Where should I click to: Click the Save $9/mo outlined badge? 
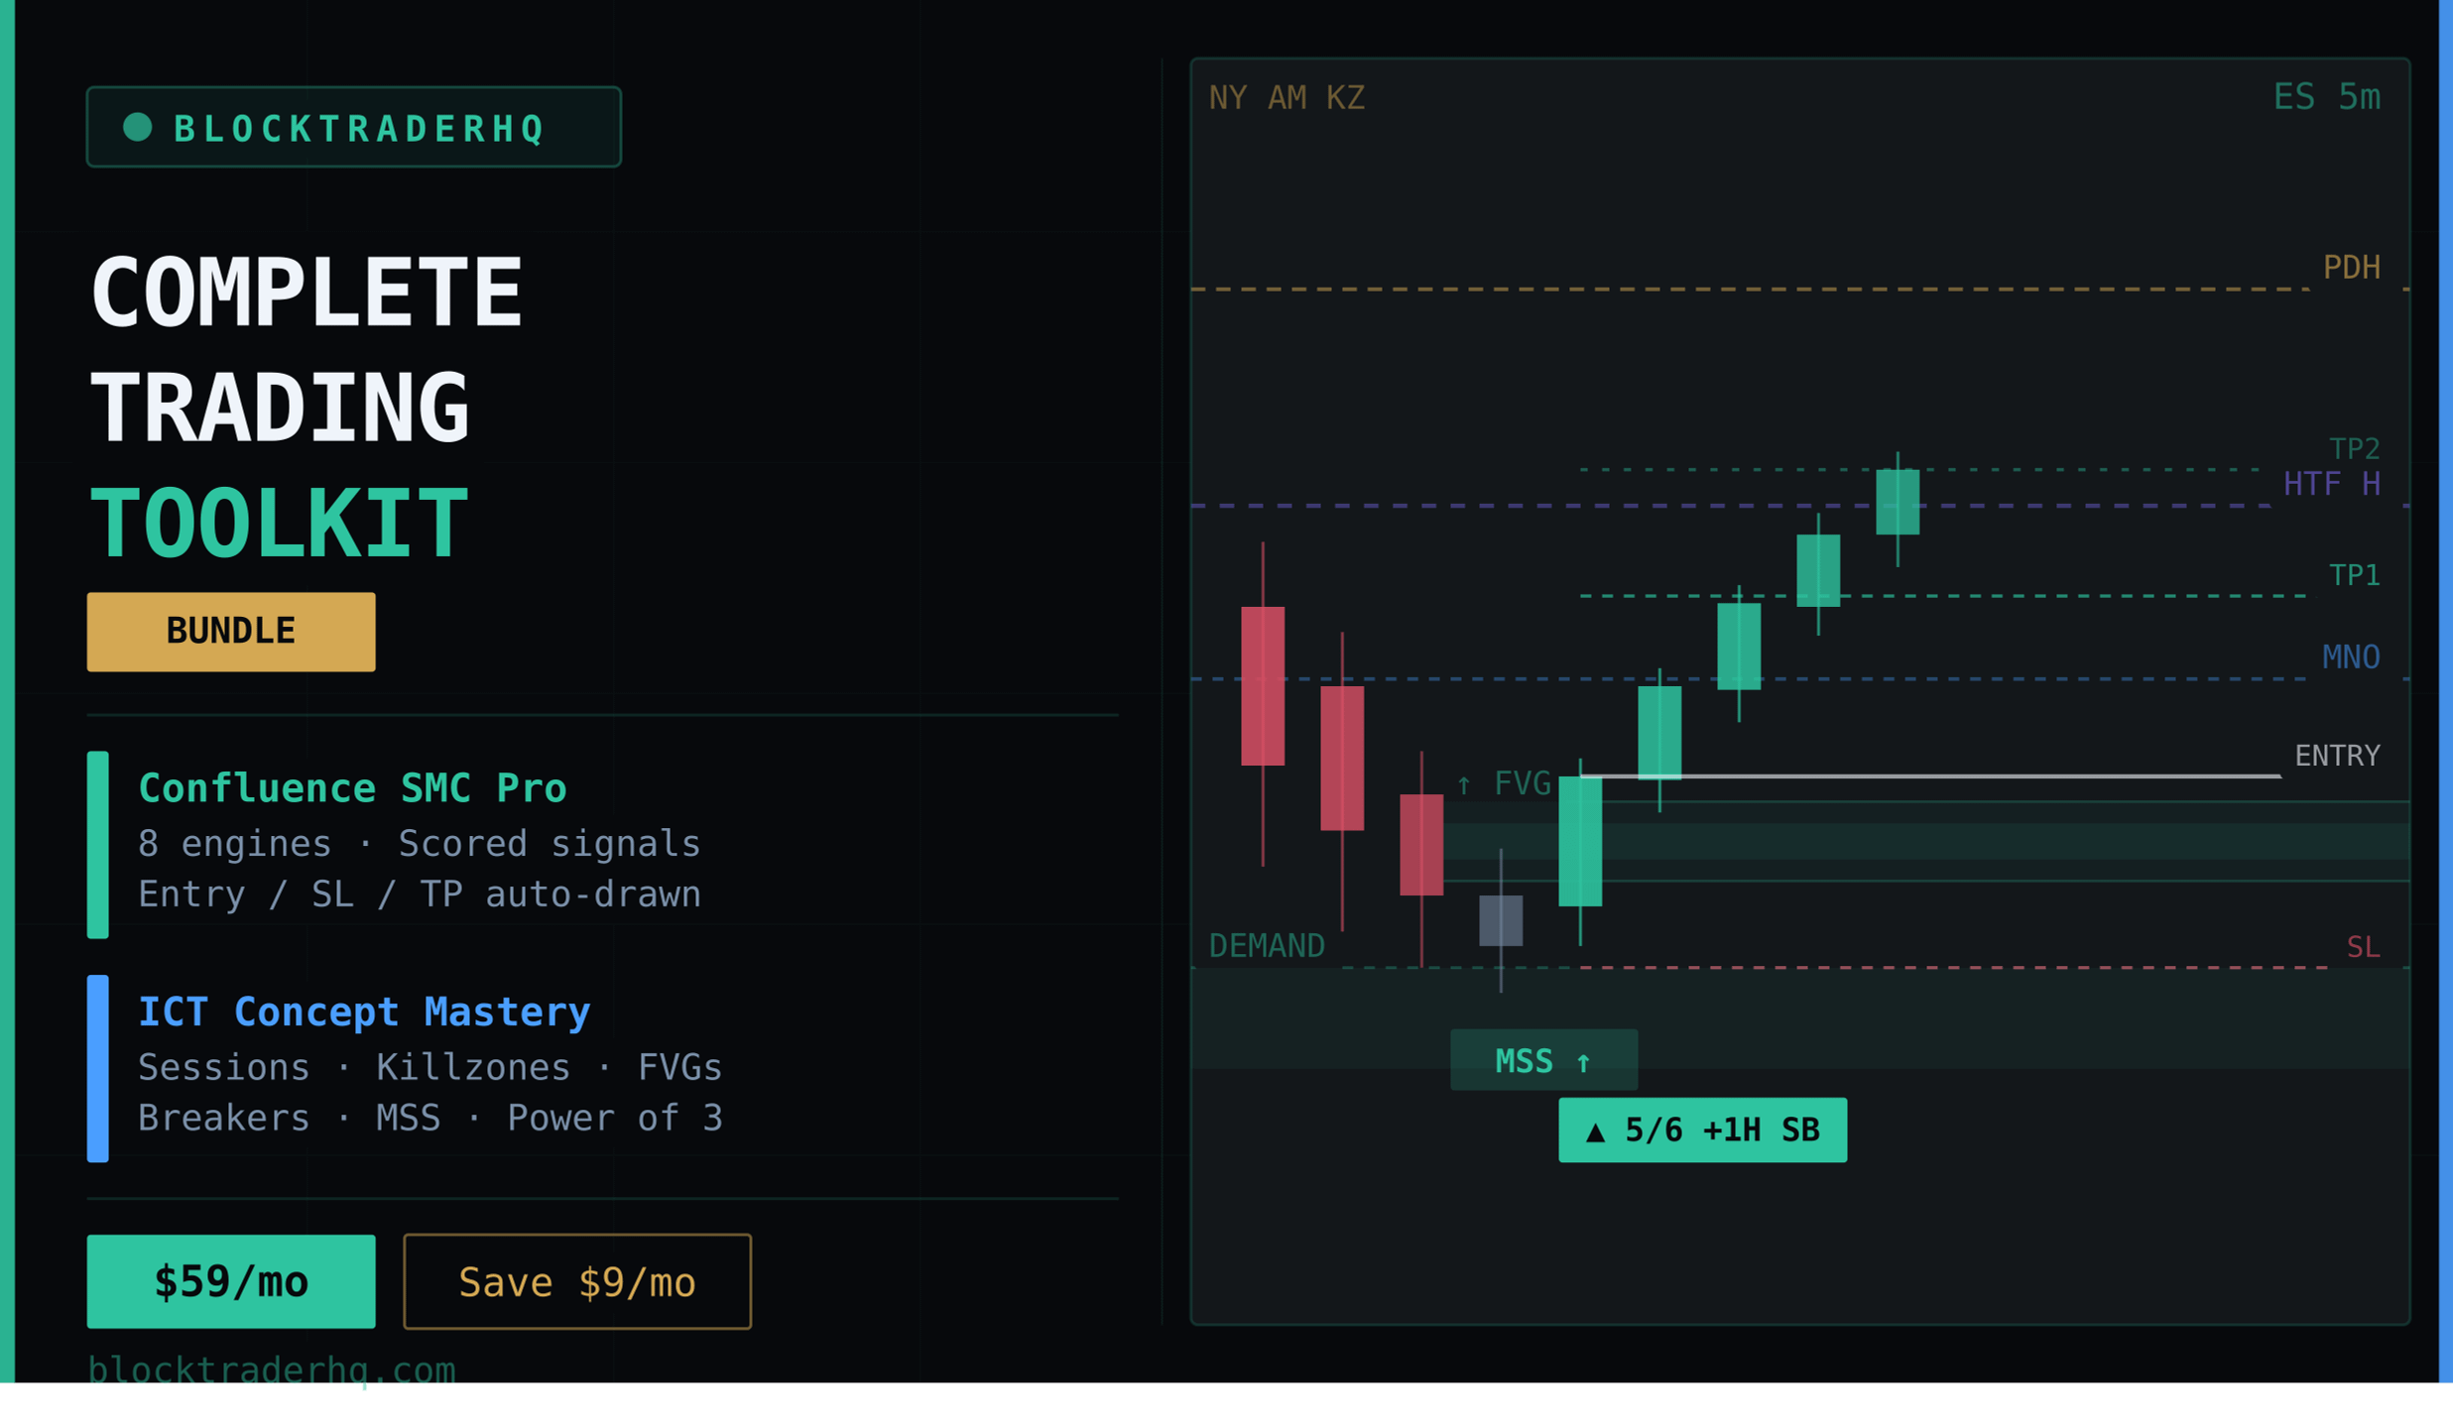point(577,1281)
